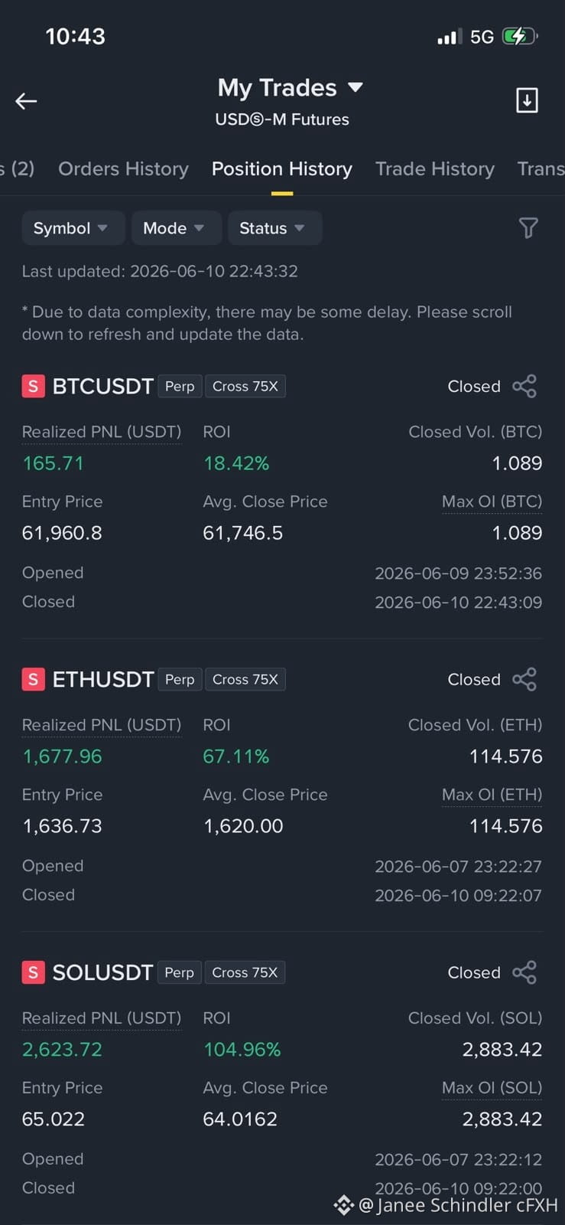This screenshot has width=565, height=1225.
Task: Expand the Status filter dropdown
Action: [x=275, y=228]
